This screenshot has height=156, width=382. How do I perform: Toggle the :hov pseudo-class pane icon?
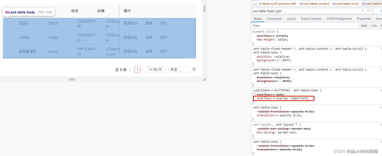[x=364, y=26]
